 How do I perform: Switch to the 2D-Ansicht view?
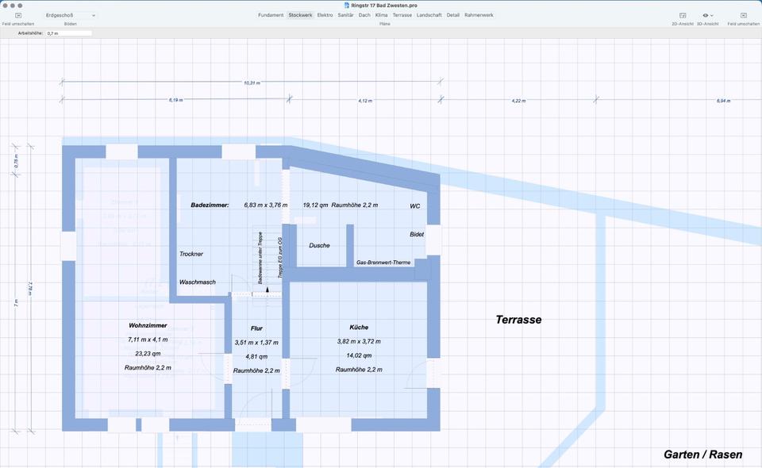[x=683, y=15]
